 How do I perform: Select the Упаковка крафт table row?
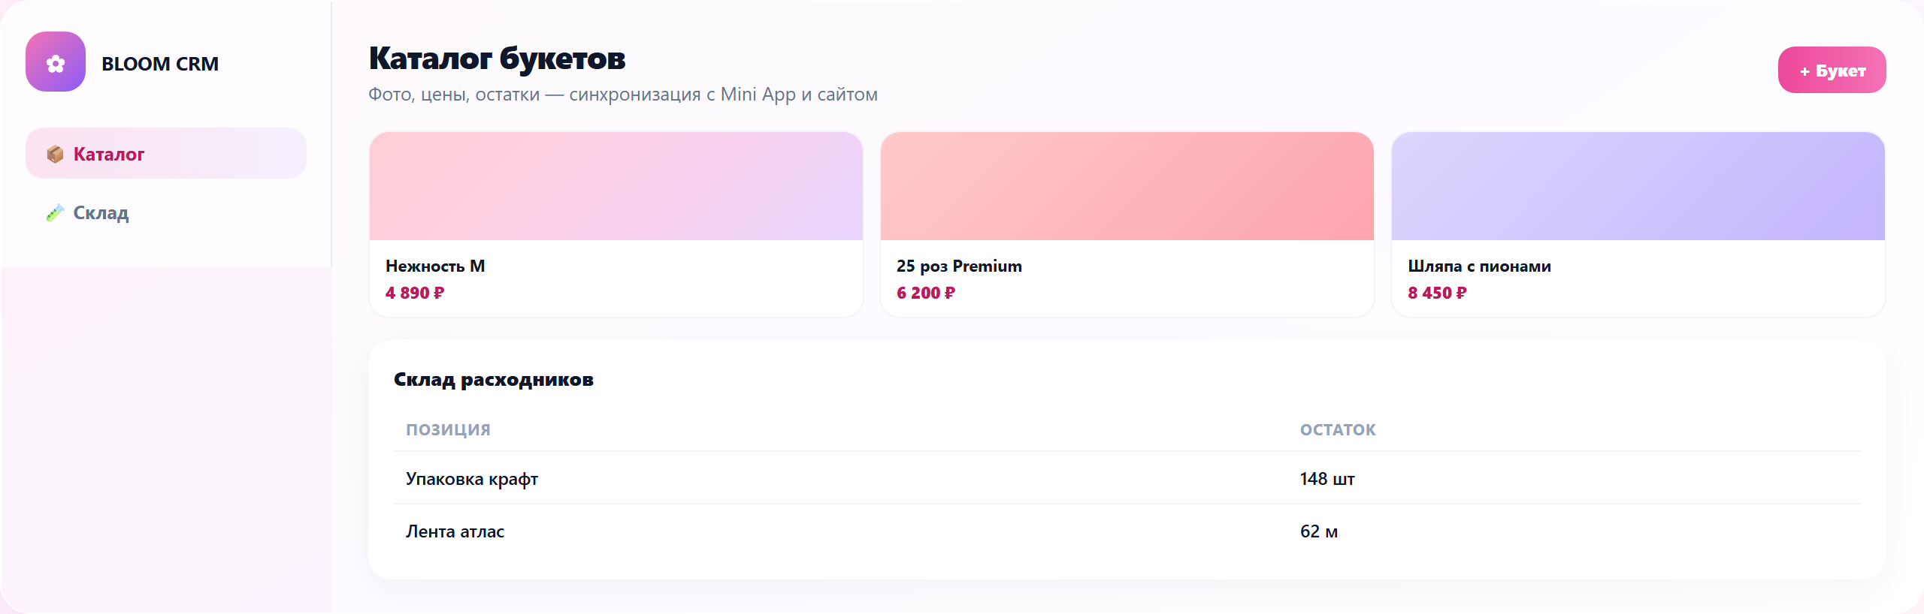pyautogui.click(x=1127, y=478)
